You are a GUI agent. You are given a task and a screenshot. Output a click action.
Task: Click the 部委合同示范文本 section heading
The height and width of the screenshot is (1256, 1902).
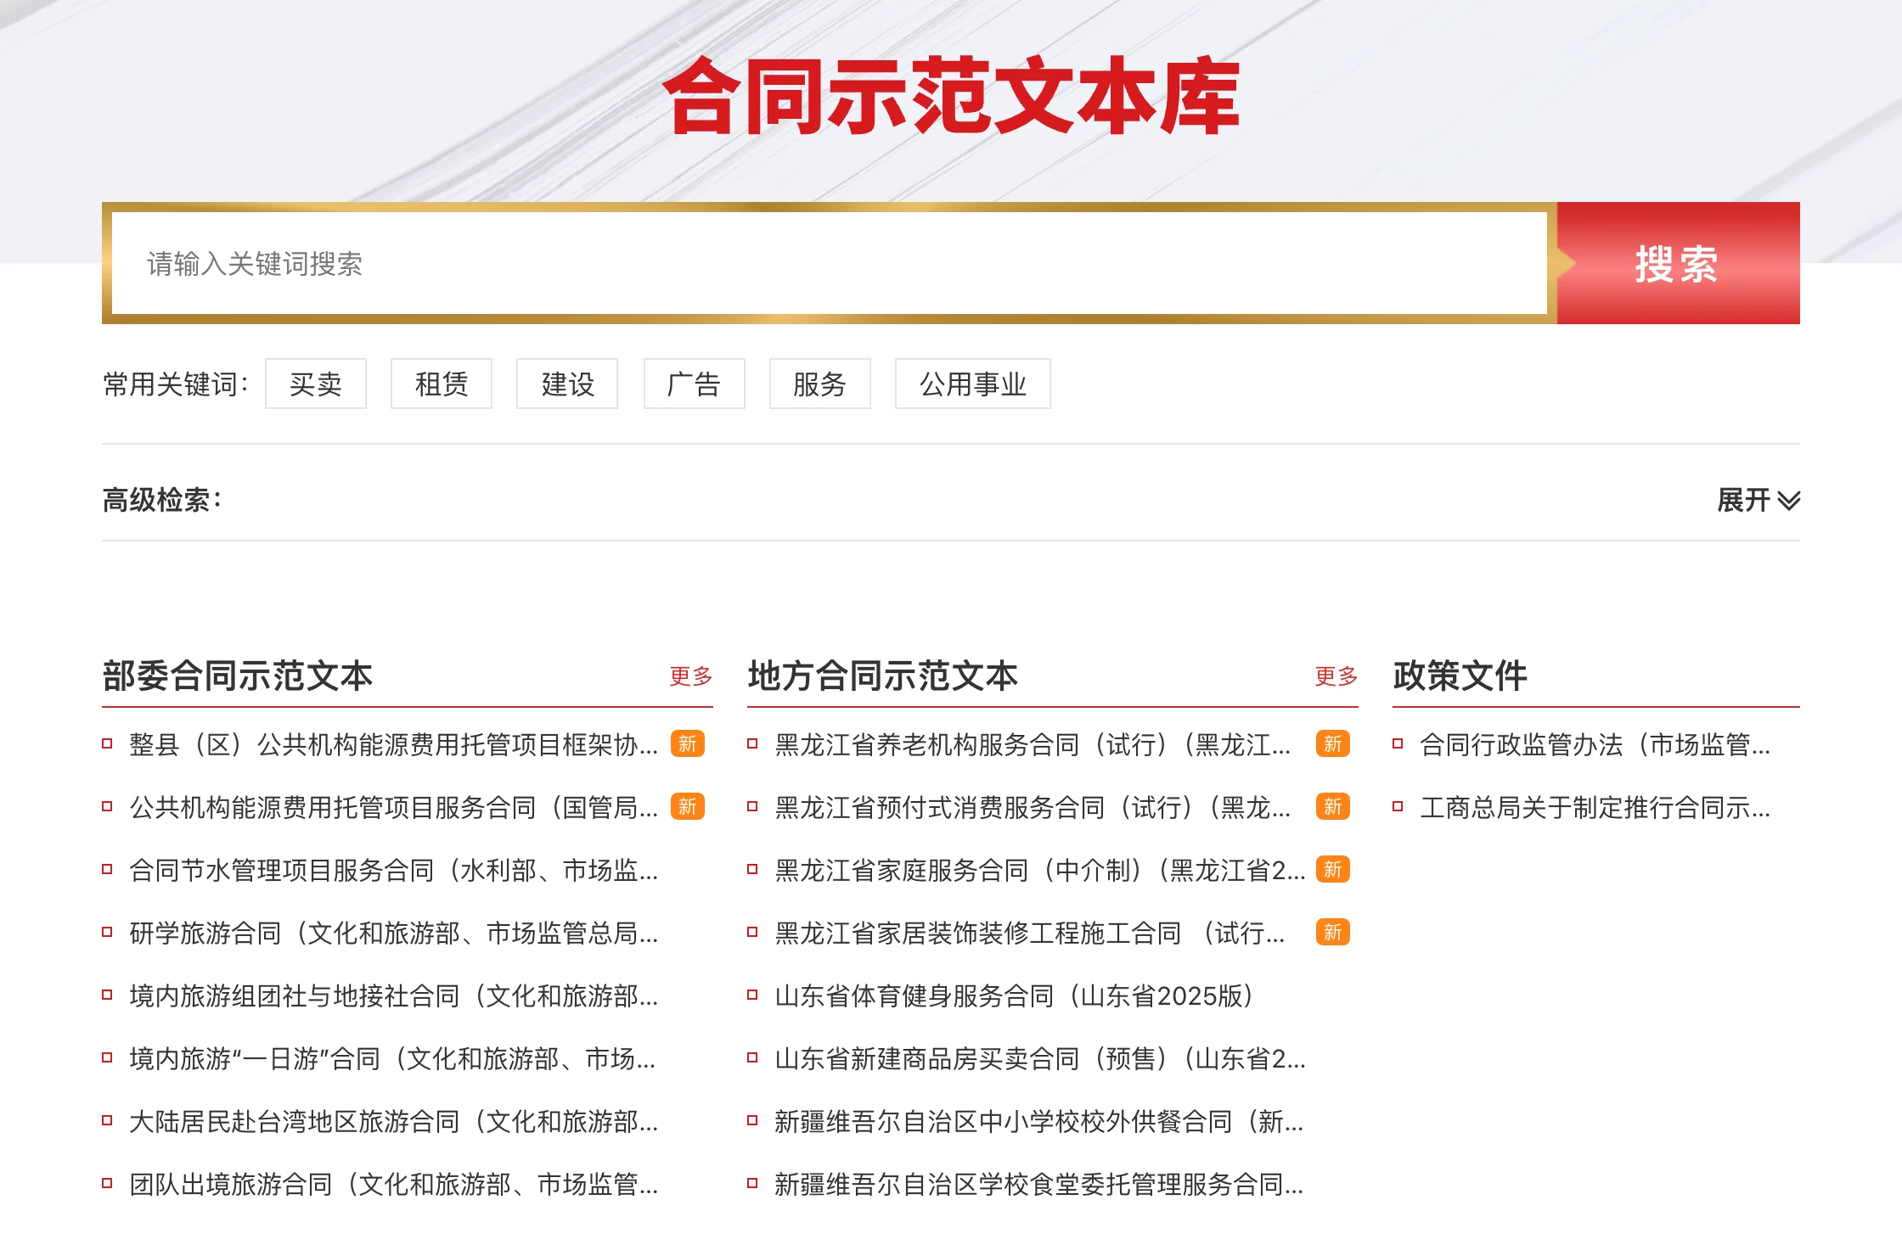238,676
